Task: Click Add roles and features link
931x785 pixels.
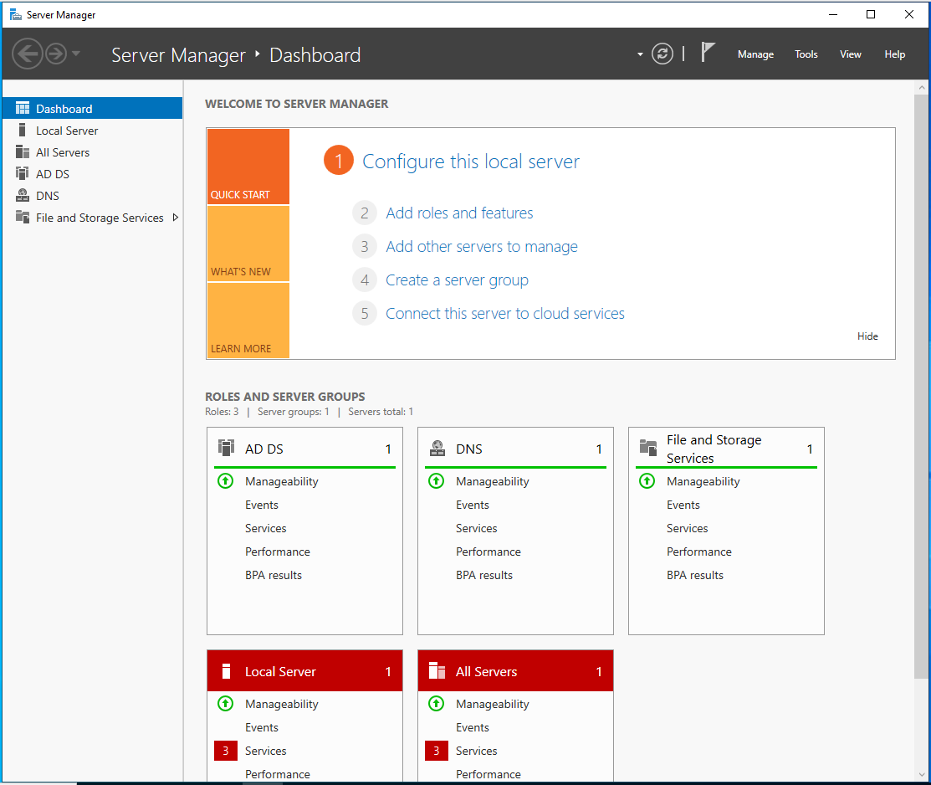Action: click(459, 213)
